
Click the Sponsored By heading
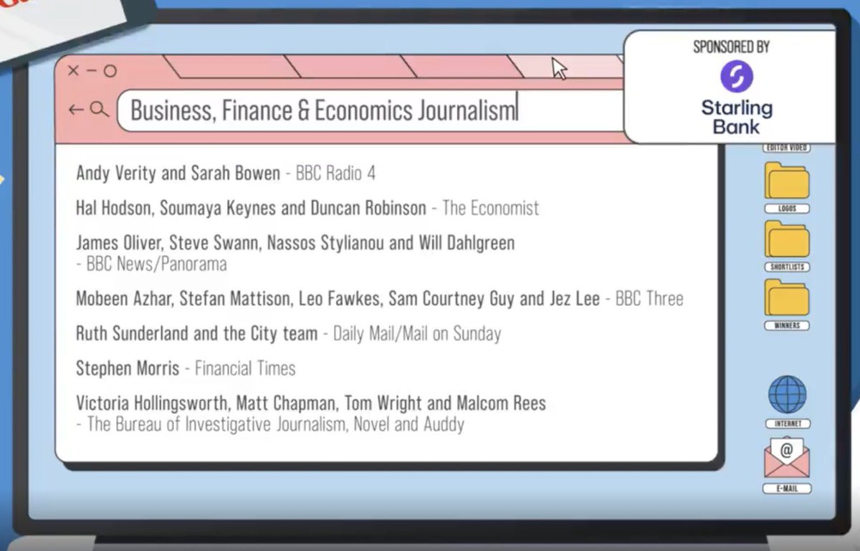point(732,47)
